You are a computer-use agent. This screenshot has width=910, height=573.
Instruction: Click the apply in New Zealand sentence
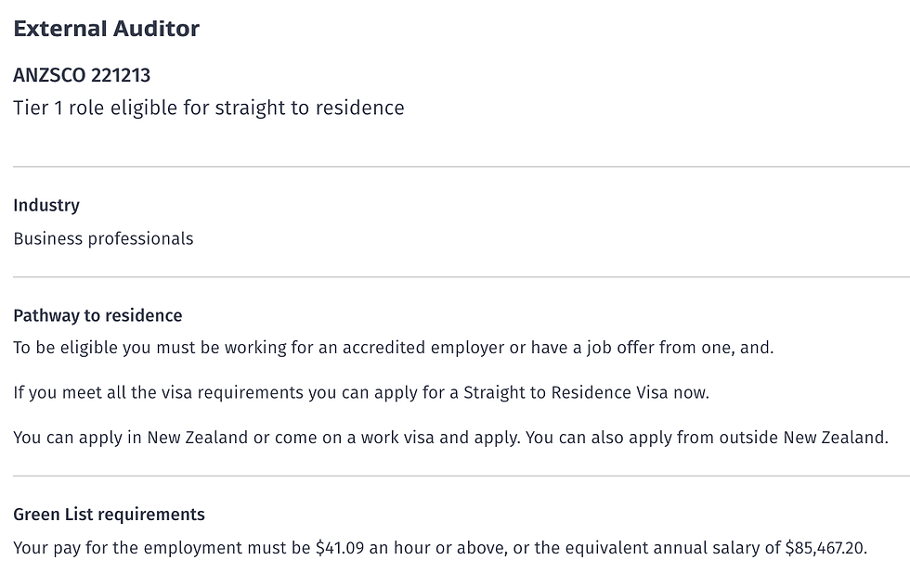451,438
